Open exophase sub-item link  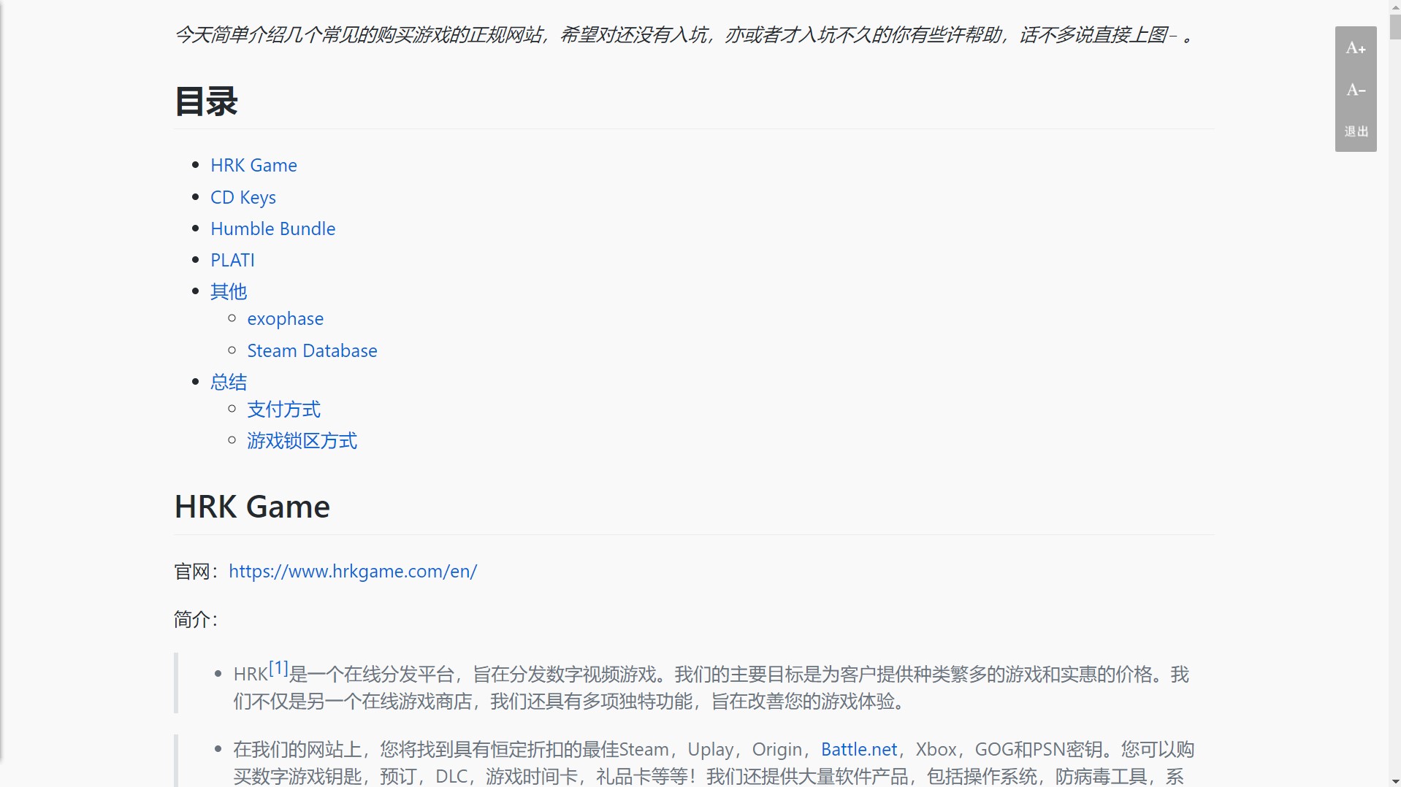pos(286,319)
